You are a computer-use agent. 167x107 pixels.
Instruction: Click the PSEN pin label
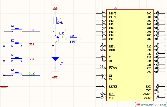pos(148,98)
